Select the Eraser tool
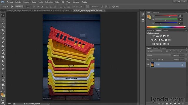 3,53
